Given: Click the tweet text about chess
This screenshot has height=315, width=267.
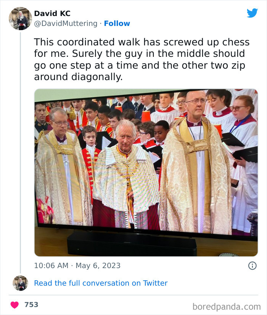Looking at the screenshot, I should [142, 59].
